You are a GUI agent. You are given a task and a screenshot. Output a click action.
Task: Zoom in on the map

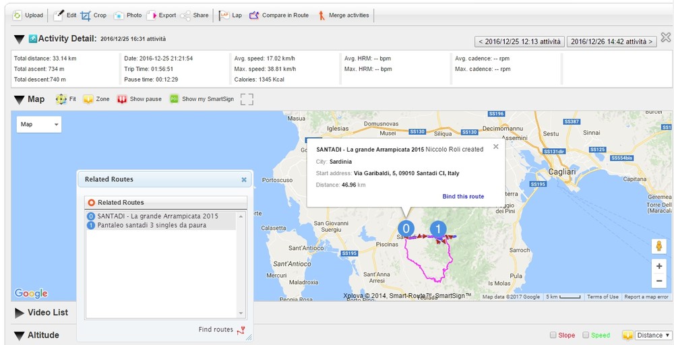point(658,266)
